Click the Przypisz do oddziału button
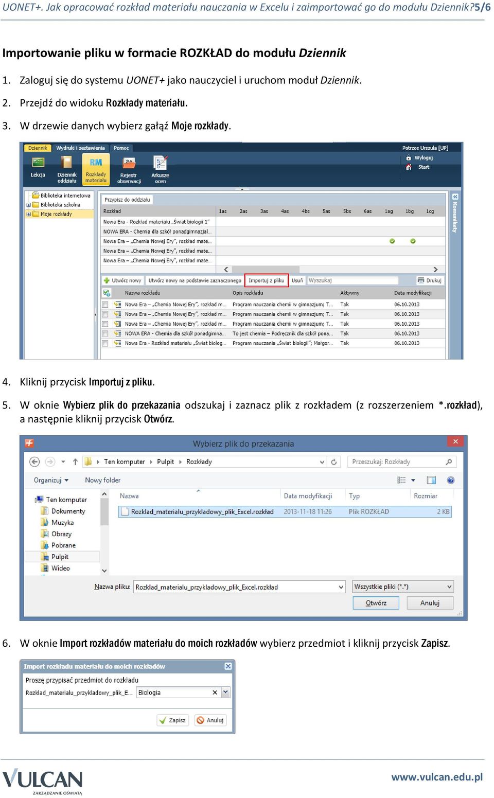The image size is (494, 798). click(127, 200)
